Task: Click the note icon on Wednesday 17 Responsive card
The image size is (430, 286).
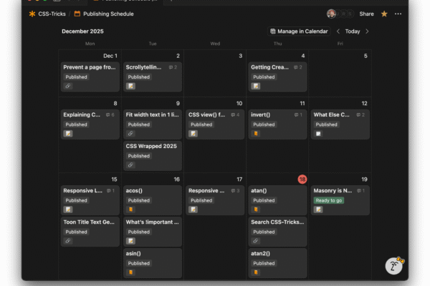Action: tap(193, 209)
